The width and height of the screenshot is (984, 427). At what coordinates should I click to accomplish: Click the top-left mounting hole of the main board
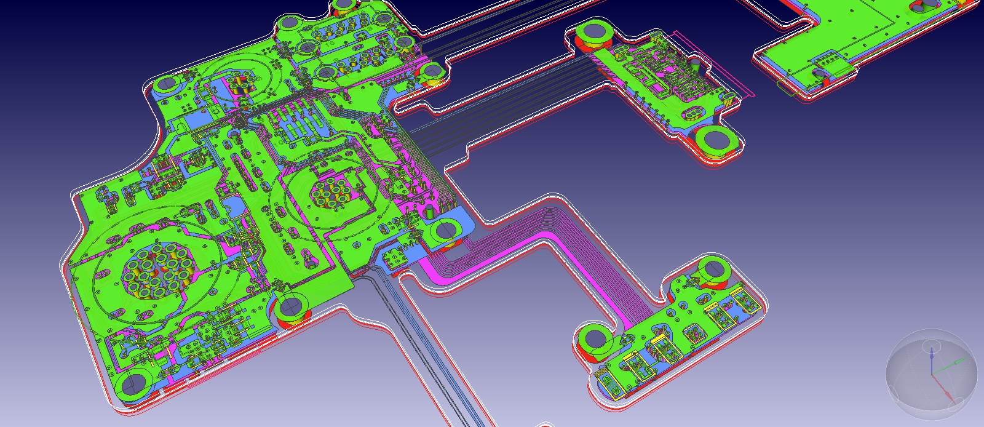pyautogui.click(x=167, y=84)
